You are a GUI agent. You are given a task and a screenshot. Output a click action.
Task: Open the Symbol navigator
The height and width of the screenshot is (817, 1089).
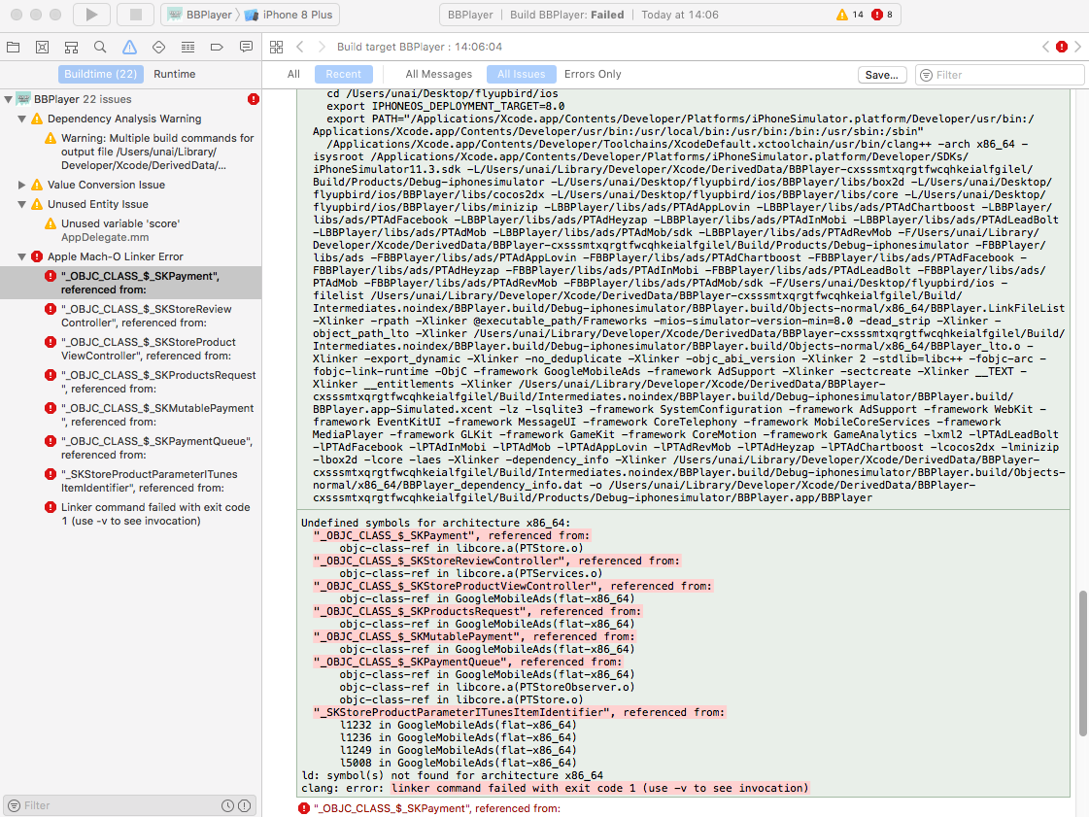72,48
